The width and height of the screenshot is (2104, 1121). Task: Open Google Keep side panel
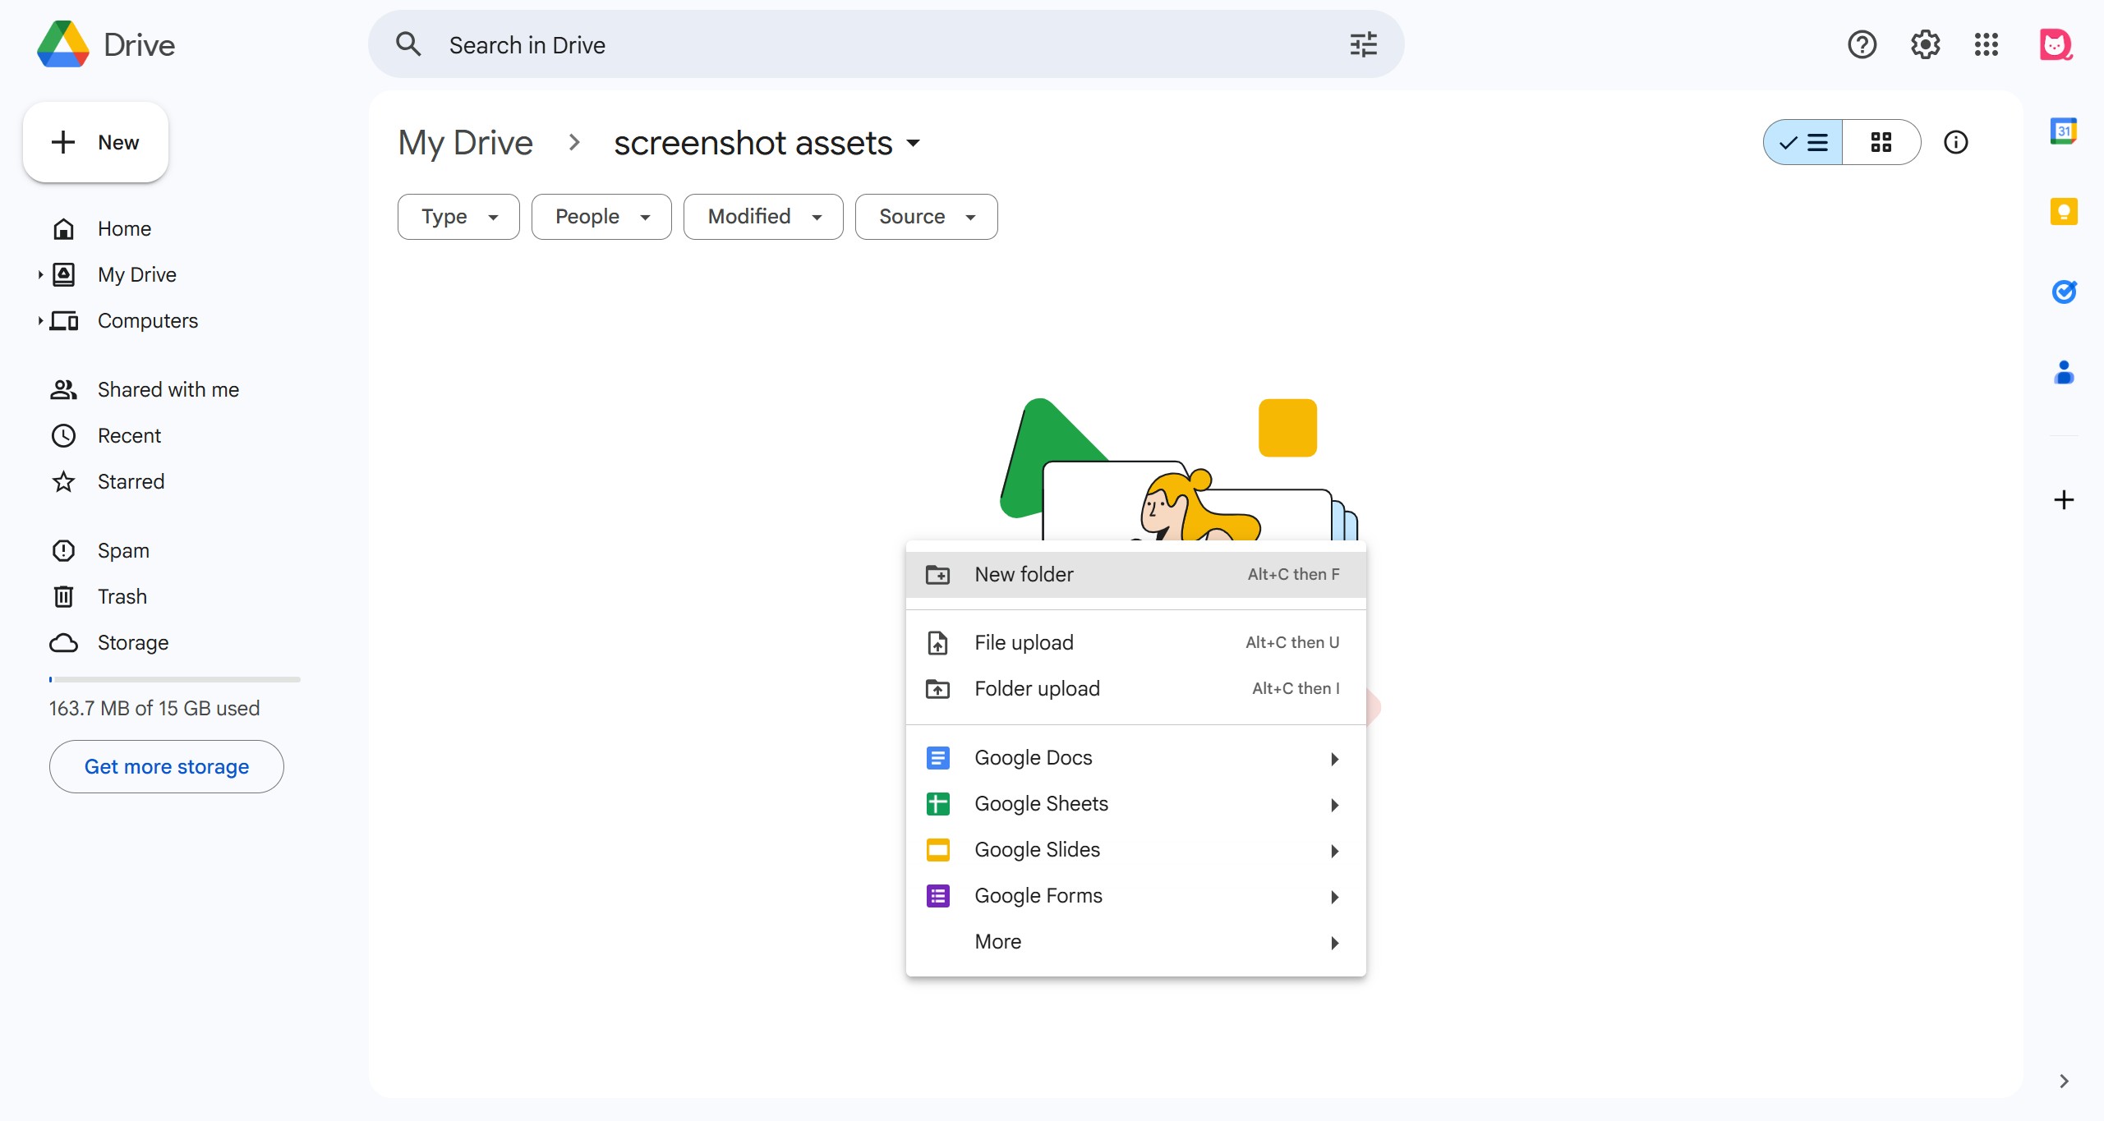[x=2064, y=211]
